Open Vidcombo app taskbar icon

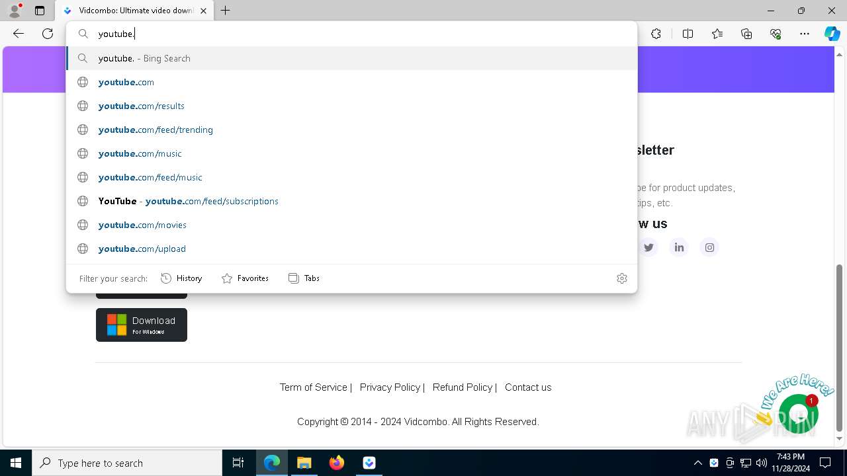click(369, 463)
